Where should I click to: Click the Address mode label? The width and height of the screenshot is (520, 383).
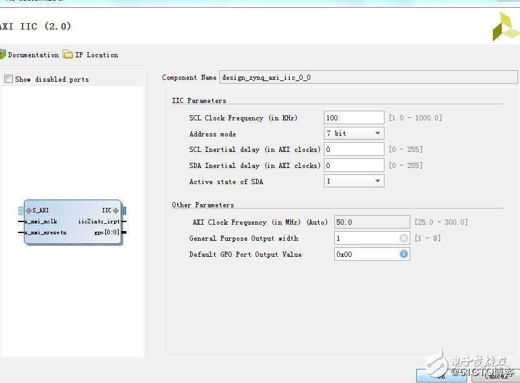tap(212, 134)
